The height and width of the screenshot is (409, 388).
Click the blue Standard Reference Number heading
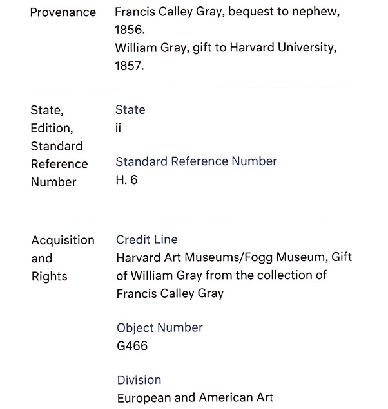click(x=196, y=161)
